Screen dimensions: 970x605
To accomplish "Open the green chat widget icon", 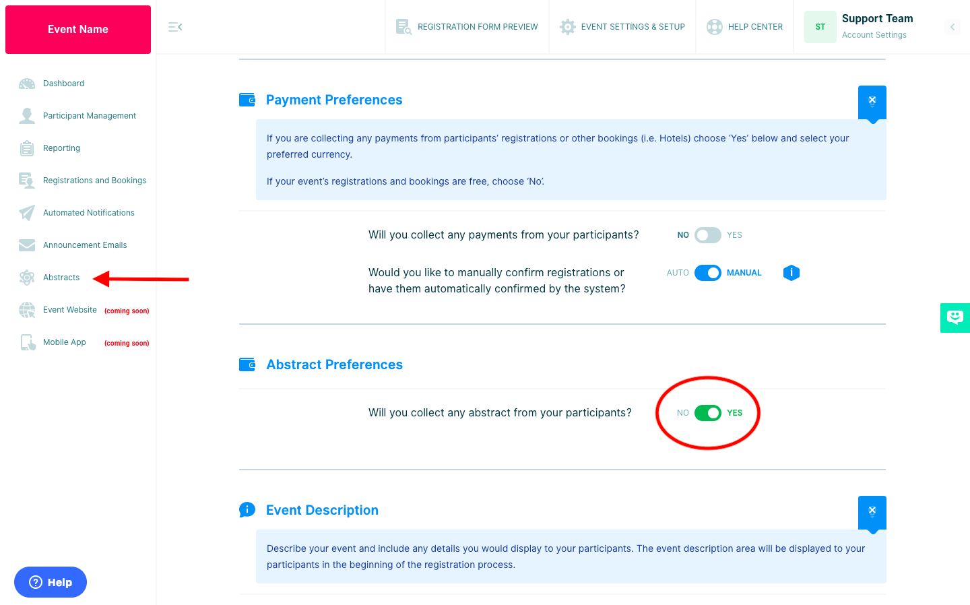I will 955,317.
